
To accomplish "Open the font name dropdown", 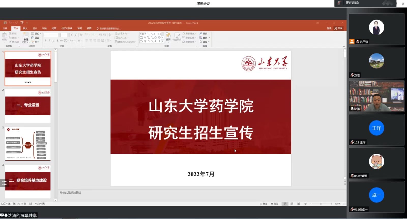I will [59, 35].
